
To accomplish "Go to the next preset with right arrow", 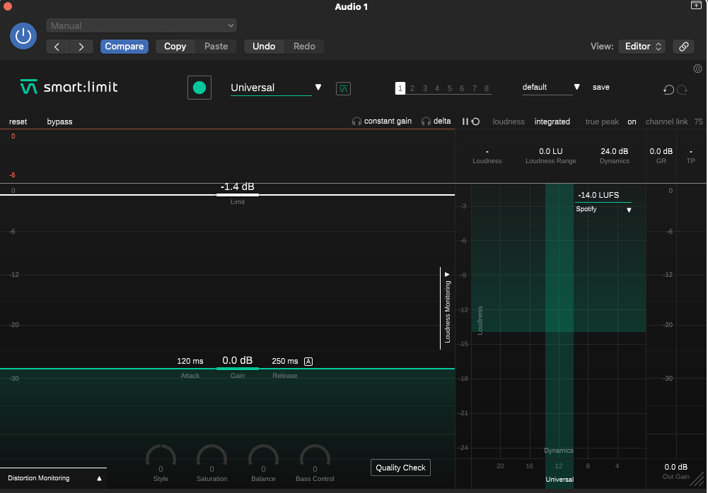I will point(81,47).
